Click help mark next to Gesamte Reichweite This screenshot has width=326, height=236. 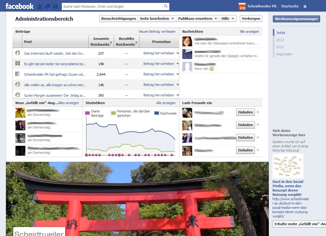(111, 43)
